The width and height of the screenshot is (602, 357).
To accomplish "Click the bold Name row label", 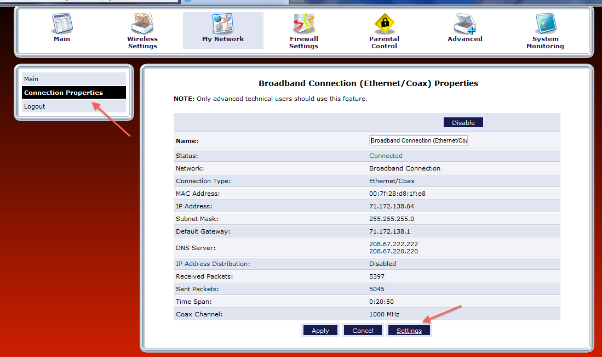I will (187, 141).
